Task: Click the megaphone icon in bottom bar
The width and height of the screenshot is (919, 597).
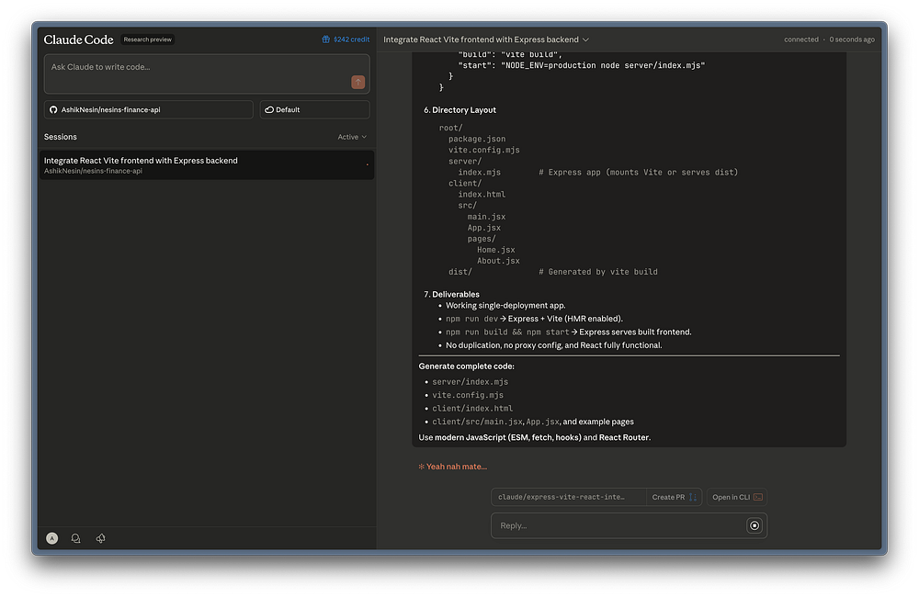Action: (x=100, y=538)
